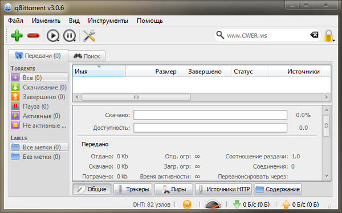Click in the www.CWER.ws search field
This screenshot has height=213, width=342.
(267, 35)
